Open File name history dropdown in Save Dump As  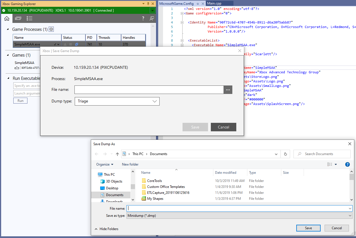(350, 208)
